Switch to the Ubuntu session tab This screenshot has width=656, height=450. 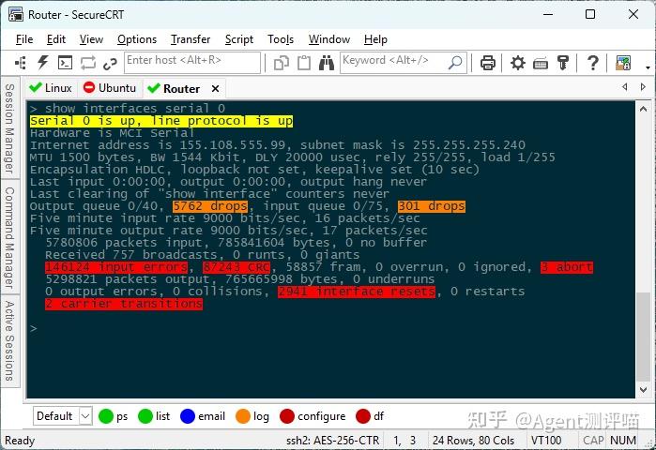coord(110,88)
